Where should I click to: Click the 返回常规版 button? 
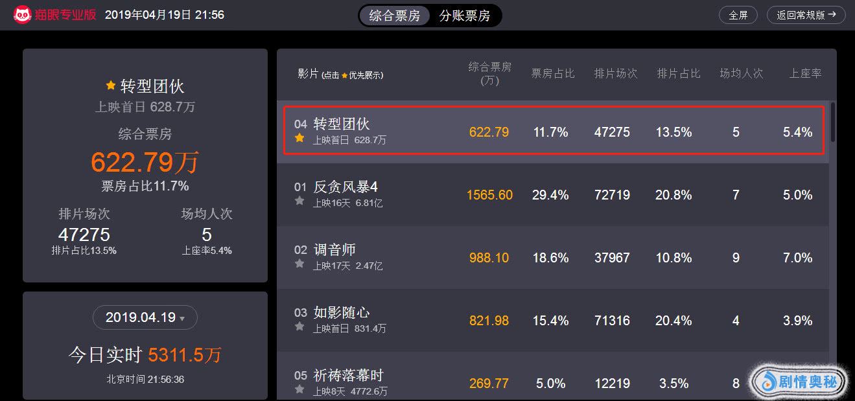(806, 15)
